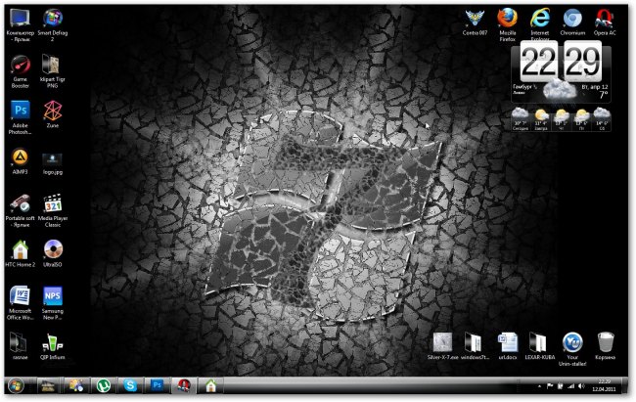
Task: Click the hour flip digits 22 on widget
Action: 539,62
